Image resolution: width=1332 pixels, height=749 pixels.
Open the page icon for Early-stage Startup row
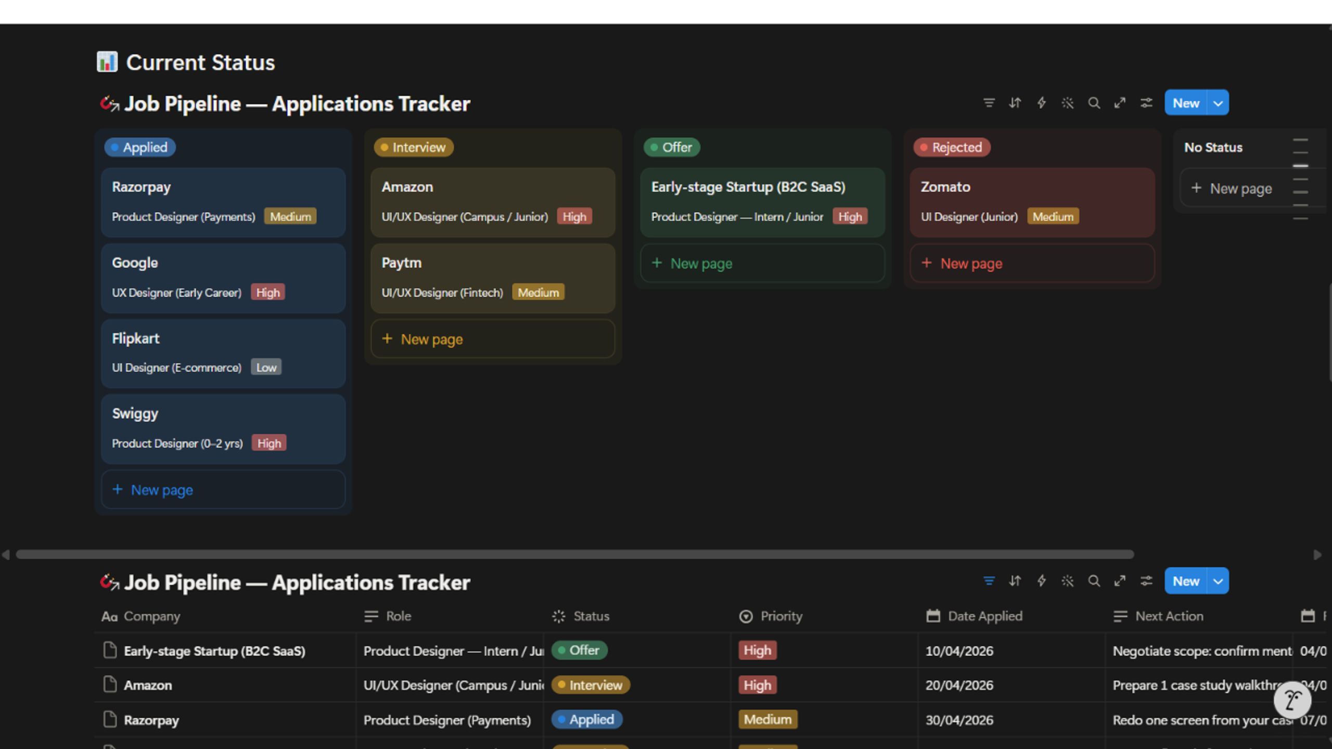[x=110, y=650]
